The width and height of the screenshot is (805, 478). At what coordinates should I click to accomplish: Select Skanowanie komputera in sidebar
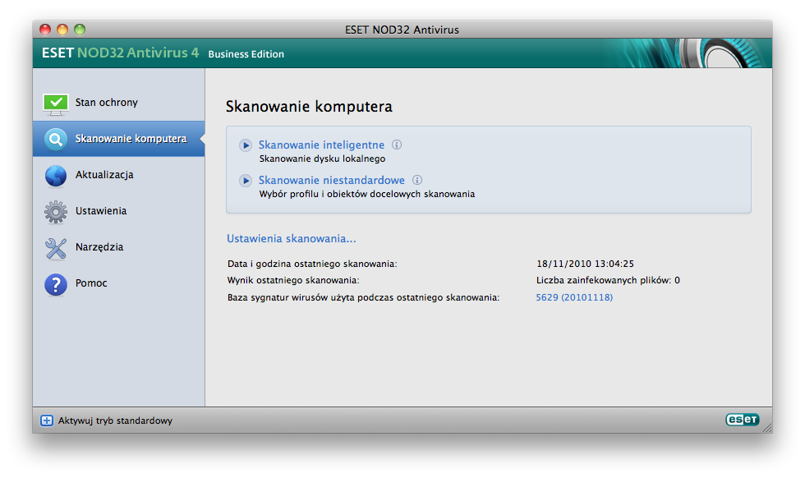coord(118,139)
